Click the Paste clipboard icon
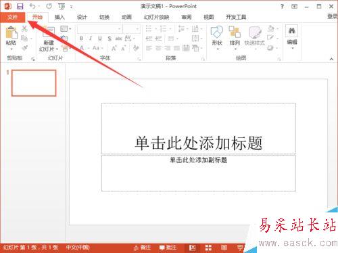This screenshot has height=253, width=338. click(x=11, y=32)
